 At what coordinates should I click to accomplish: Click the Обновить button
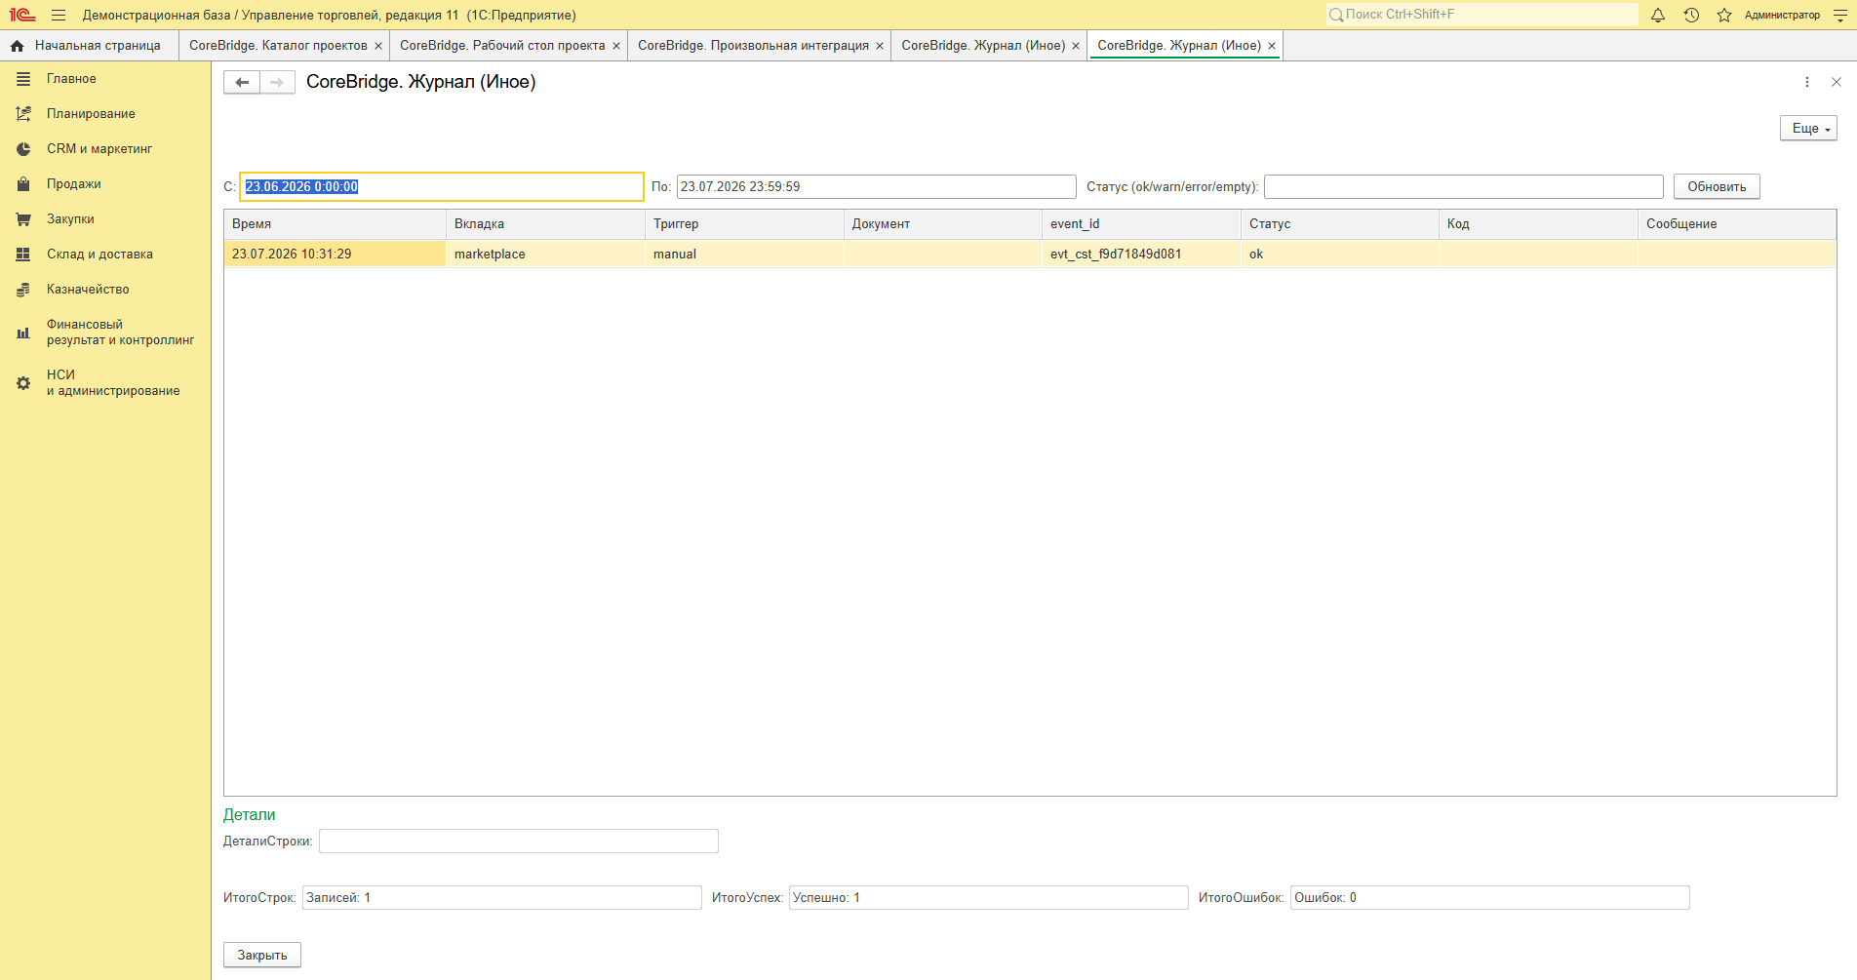point(1717,187)
